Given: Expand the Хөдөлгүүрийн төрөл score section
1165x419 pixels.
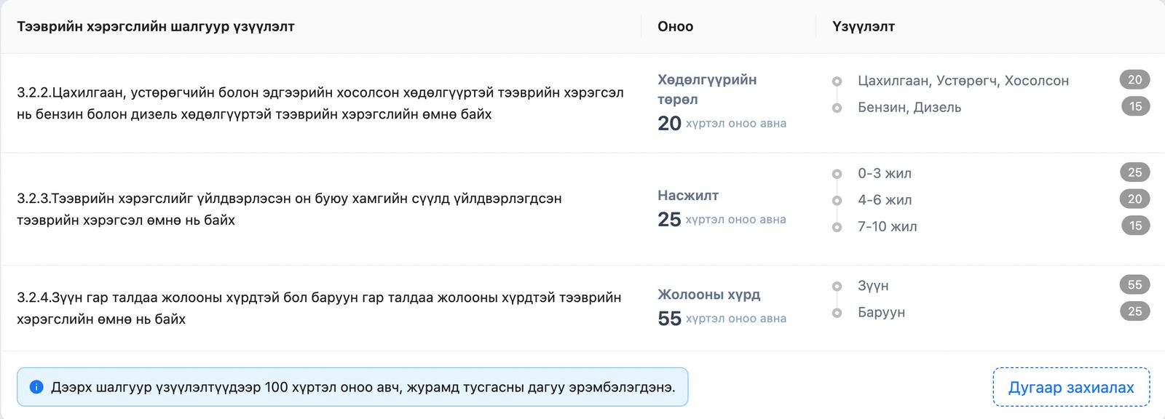Looking at the screenshot, I should coord(705,87).
